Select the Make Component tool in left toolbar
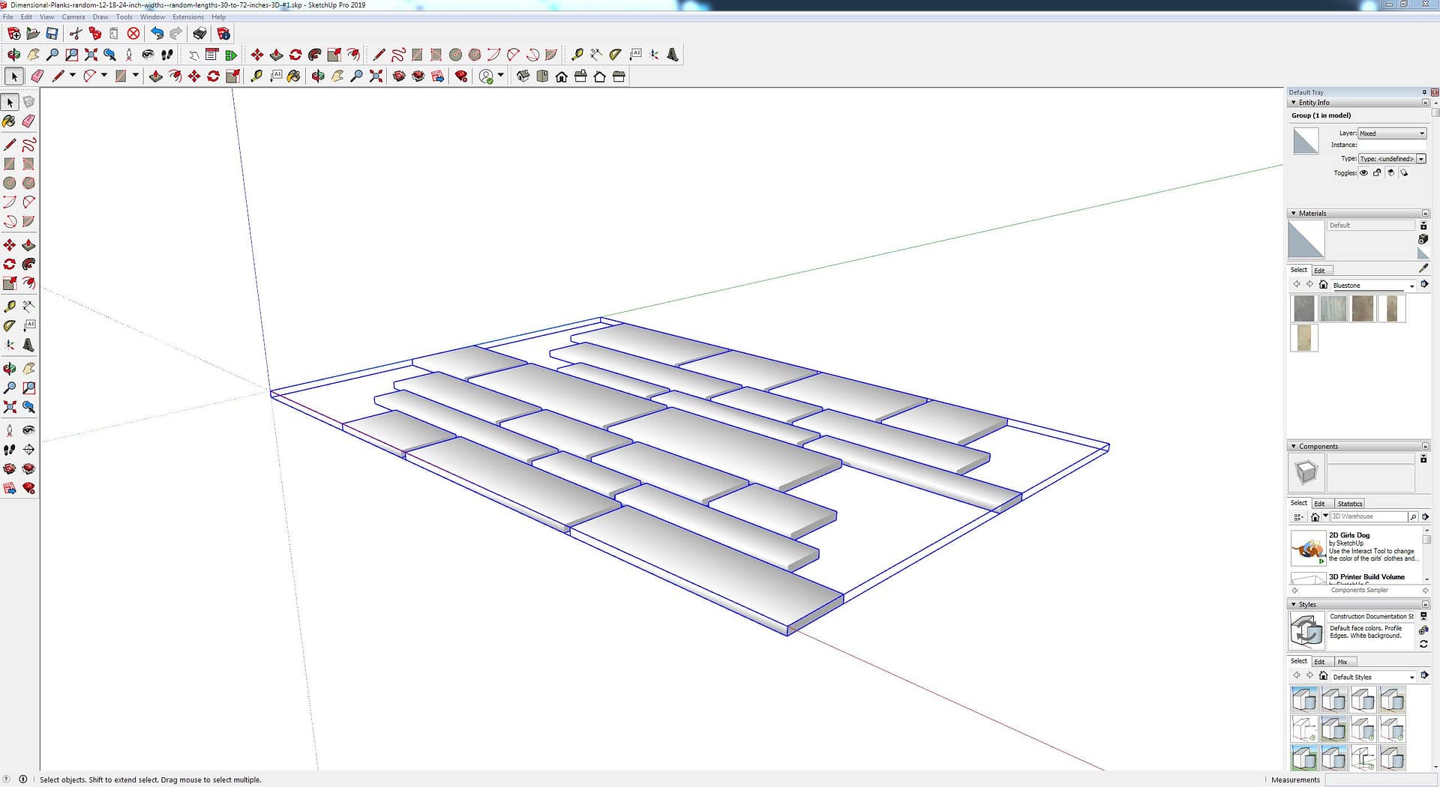 point(28,102)
